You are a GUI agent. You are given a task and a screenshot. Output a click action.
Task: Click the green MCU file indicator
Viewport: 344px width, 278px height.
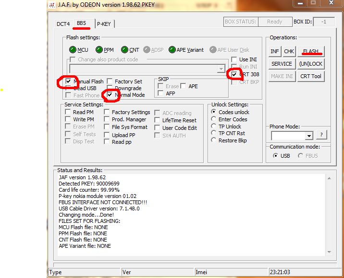point(73,50)
